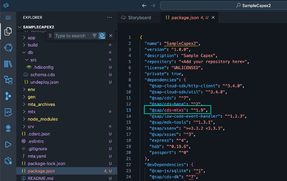This screenshot has width=287, height=181.
Task: Open the schema.cds file
Action: (x=43, y=75)
